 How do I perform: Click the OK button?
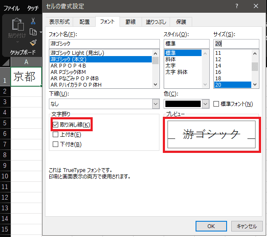pos(211,226)
